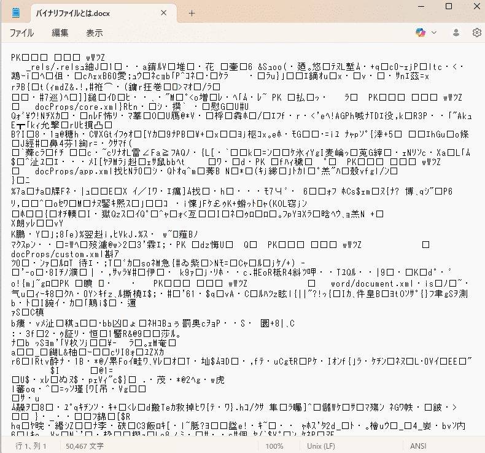
Task: Maximize the Notepad window
Action: coord(449,6)
